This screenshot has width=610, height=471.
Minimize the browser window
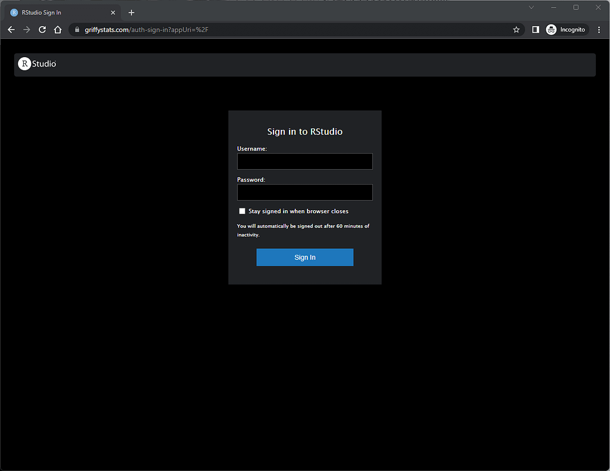553,7
